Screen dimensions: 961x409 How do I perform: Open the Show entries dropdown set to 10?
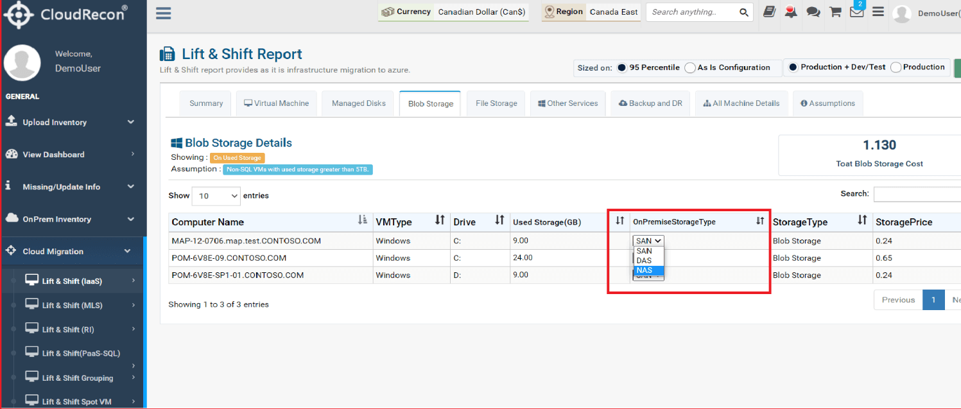click(216, 196)
